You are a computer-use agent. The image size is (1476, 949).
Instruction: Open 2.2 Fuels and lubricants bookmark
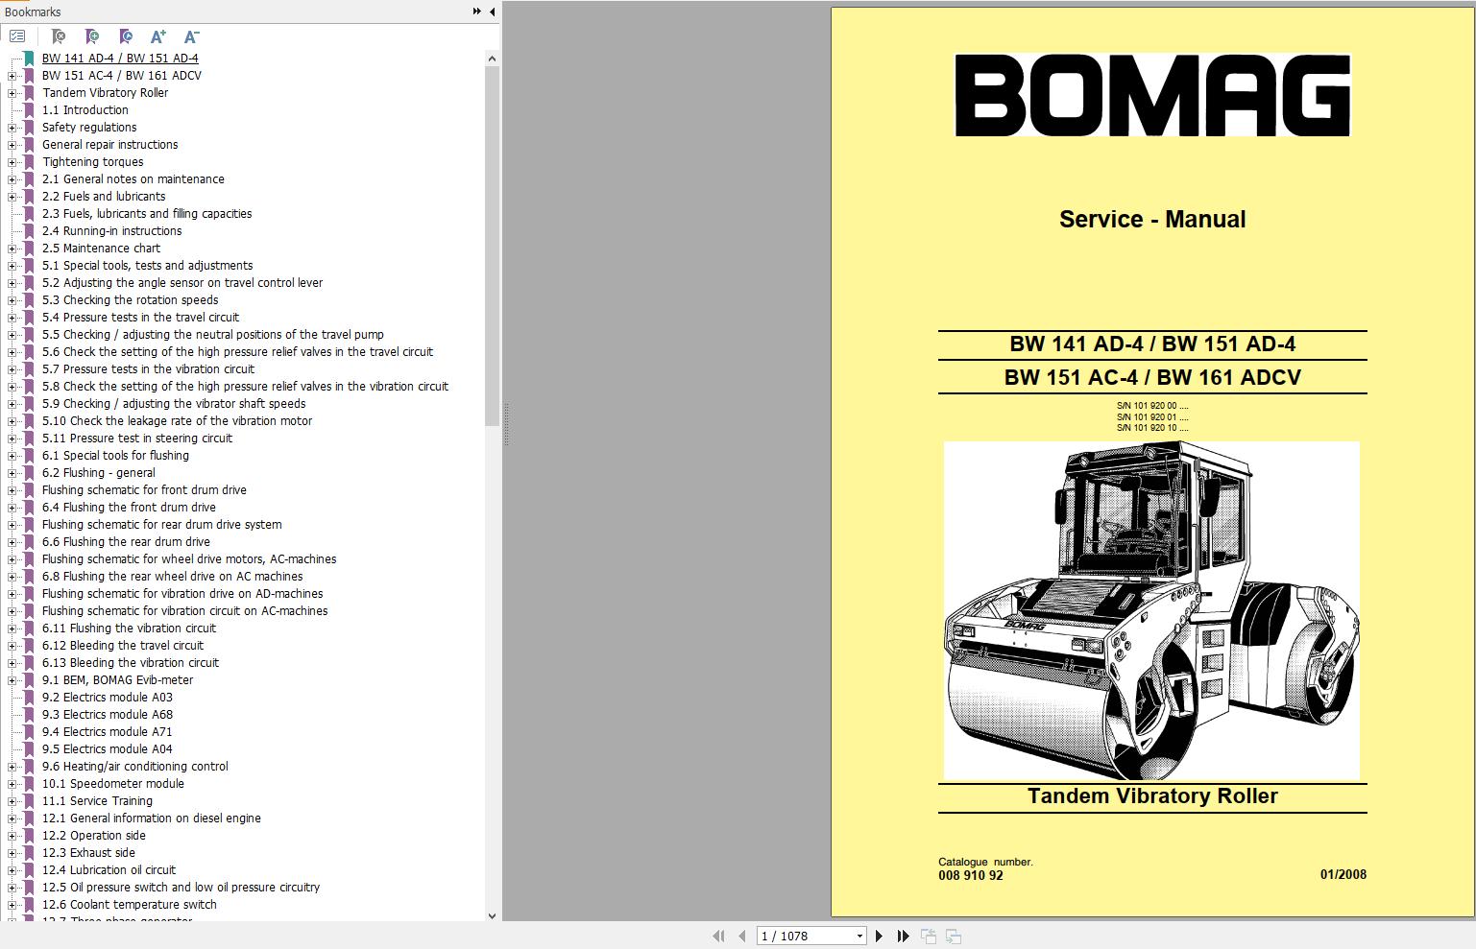pos(104,197)
